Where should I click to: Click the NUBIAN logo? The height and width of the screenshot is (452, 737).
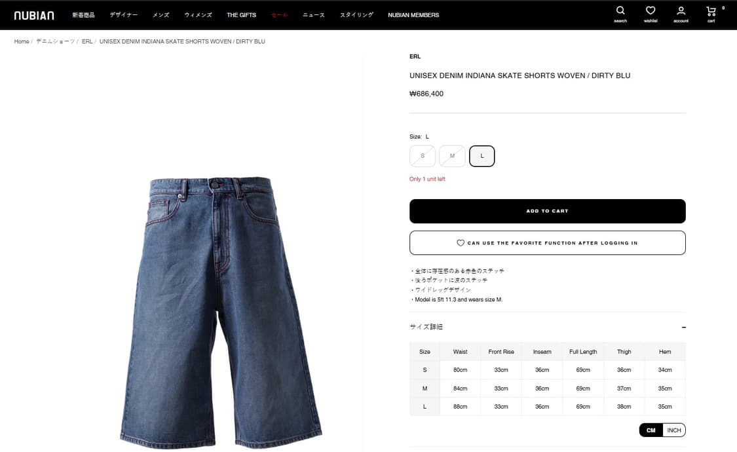(x=34, y=16)
